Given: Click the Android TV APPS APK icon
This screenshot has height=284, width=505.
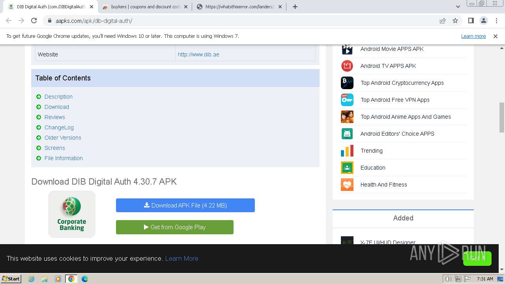Looking at the screenshot, I should 347,66.
